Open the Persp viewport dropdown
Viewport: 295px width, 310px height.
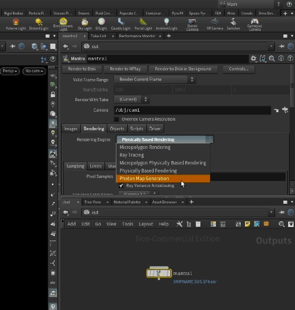10,71
